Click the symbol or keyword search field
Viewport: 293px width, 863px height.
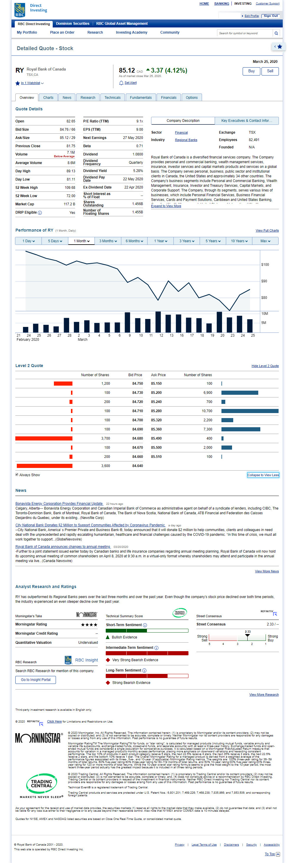point(244,33)
